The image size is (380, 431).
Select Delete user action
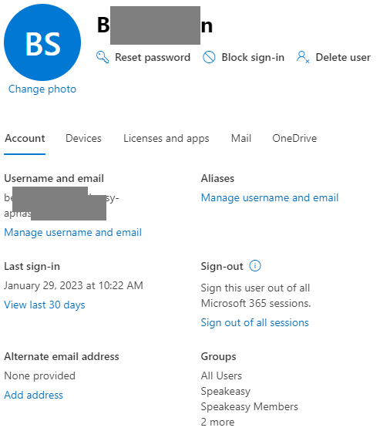(343, 58)
